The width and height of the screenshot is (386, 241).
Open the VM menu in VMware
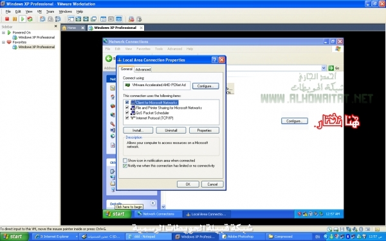click(39, 12)
